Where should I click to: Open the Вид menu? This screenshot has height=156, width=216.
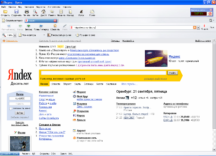tap(20, 7)
